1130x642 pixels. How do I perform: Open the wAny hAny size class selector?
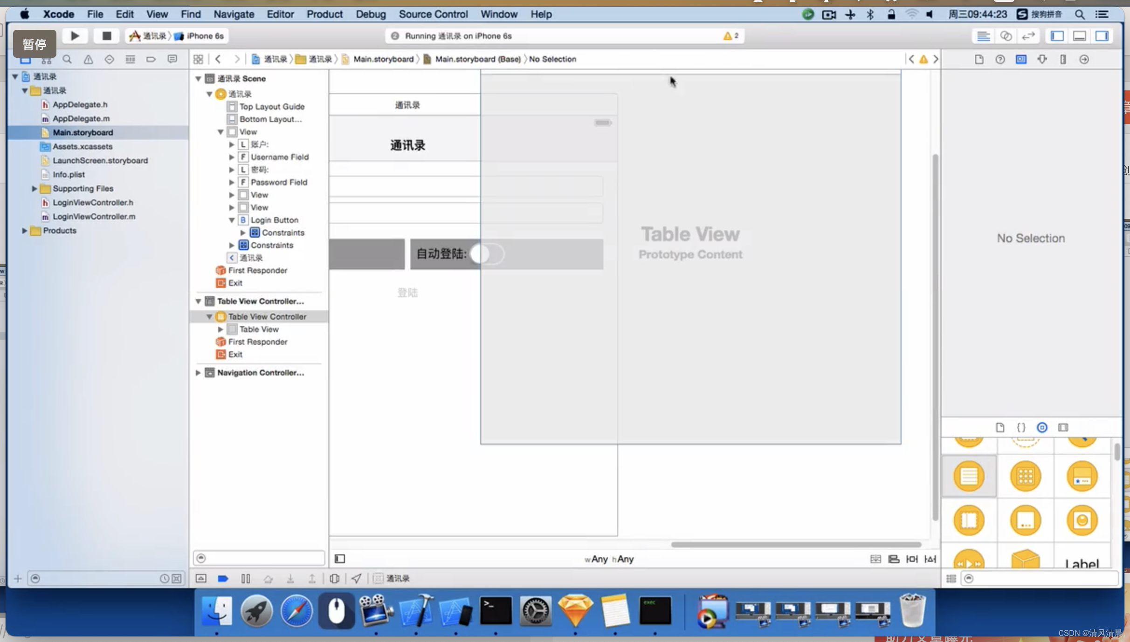click(x=609, y=559)
